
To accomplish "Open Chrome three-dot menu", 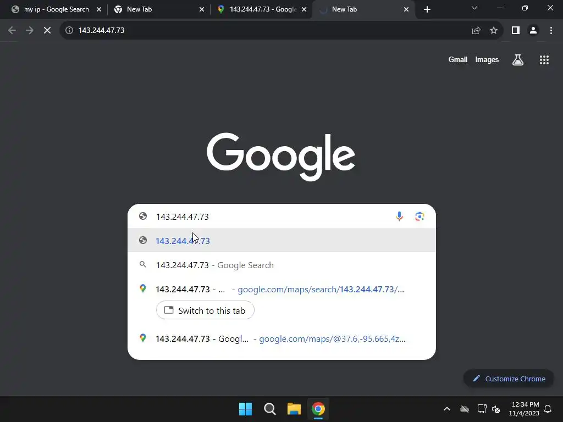I will [x=551, y=31].
